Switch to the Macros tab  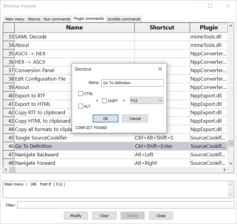[x=34, y=19]
